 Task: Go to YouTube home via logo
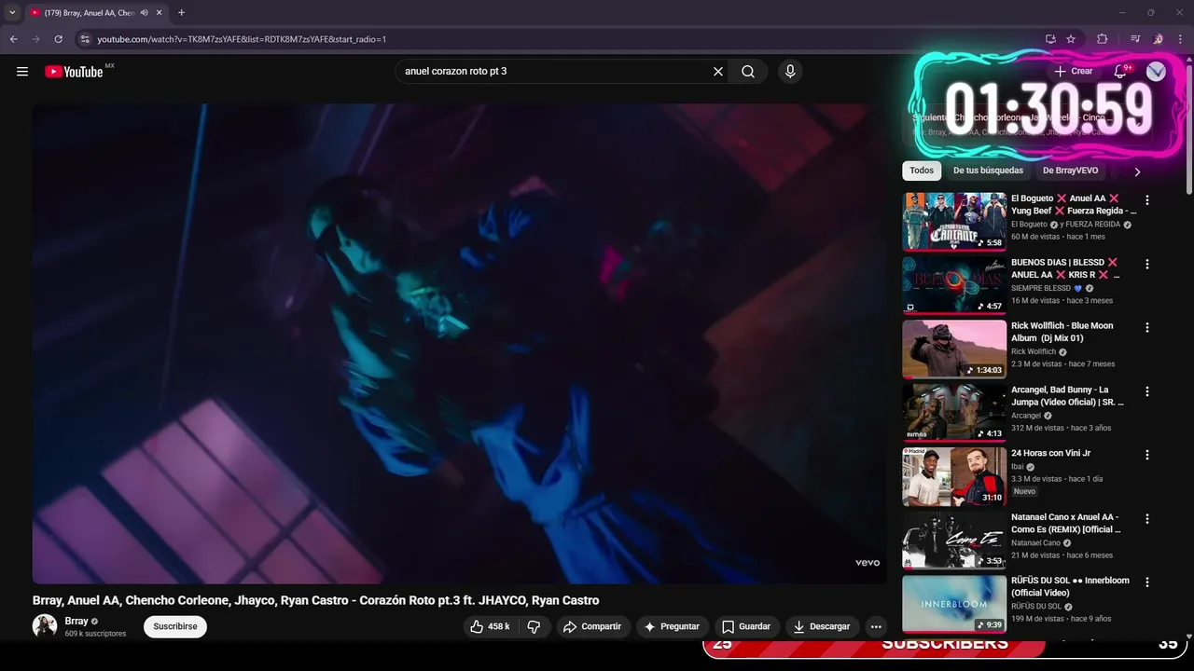click(x=74, y=72)
